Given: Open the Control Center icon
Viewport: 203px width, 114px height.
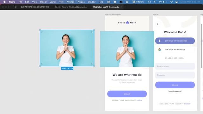Looking at the screenshot, I should coord(177,2).
